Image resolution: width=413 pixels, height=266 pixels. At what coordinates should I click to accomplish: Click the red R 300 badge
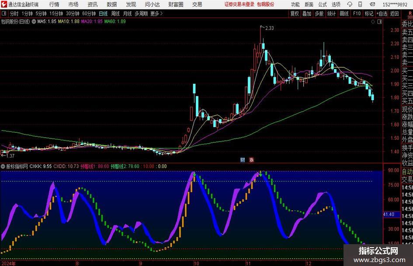tap(410, 15)
